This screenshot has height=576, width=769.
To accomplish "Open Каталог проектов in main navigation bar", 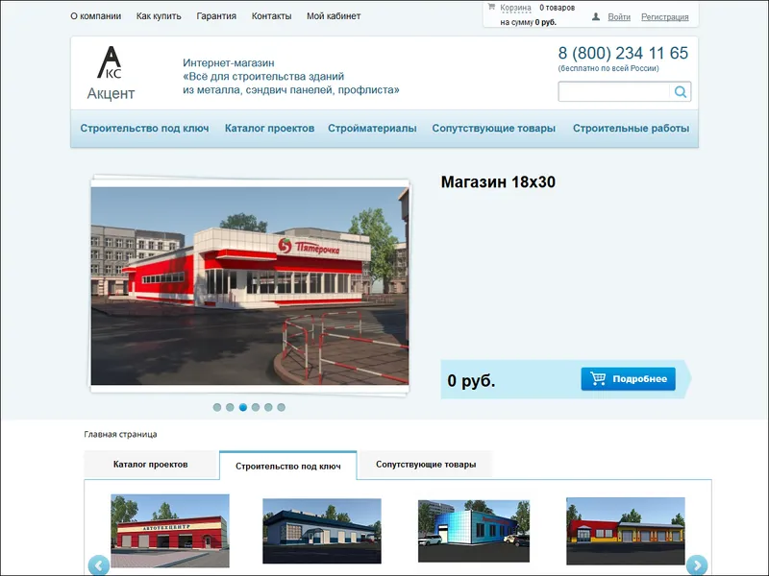I will pyautogui.click(x=269, y=129).
